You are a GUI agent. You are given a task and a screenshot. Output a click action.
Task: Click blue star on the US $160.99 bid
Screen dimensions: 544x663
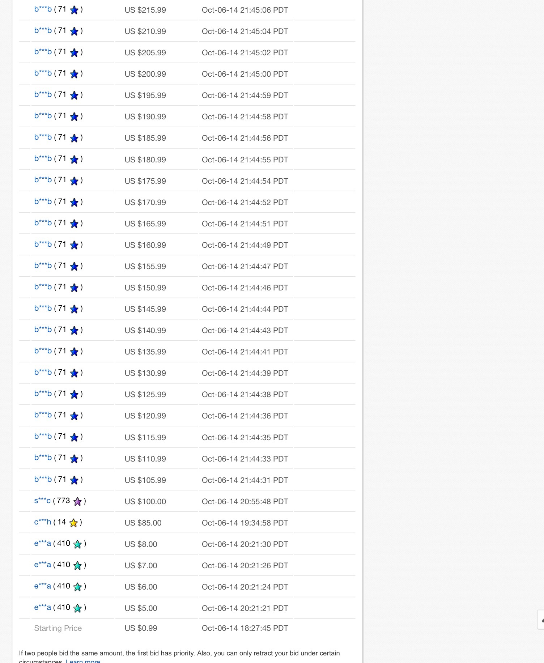pos(74,245)
